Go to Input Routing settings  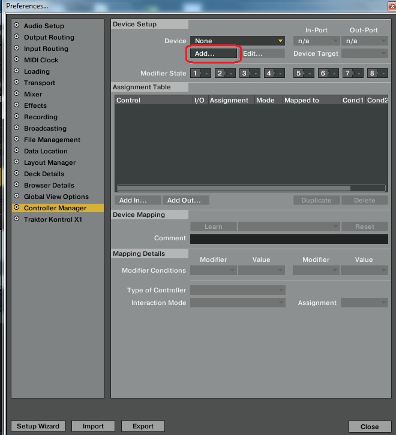pyautogui.click(x=46, y=49)
